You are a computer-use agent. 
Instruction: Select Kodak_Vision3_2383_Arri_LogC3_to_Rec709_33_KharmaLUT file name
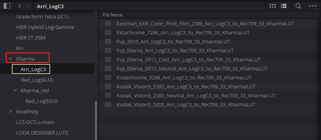[186, 87]
